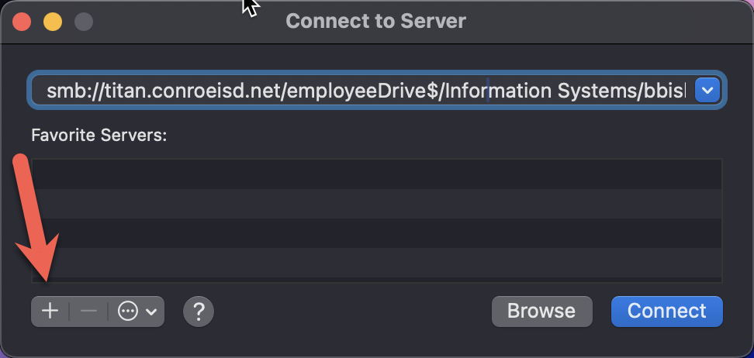Select the second Favorite Servers row

(376, 203)
